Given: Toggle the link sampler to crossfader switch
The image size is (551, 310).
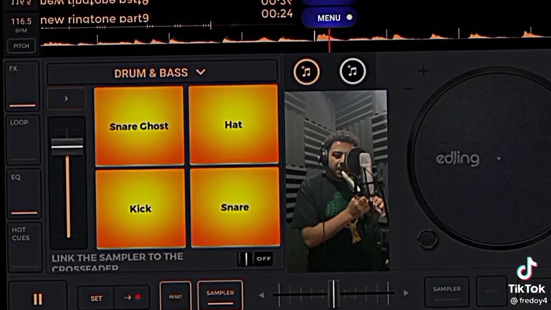Looking at the screenshot, I should 255,258.
